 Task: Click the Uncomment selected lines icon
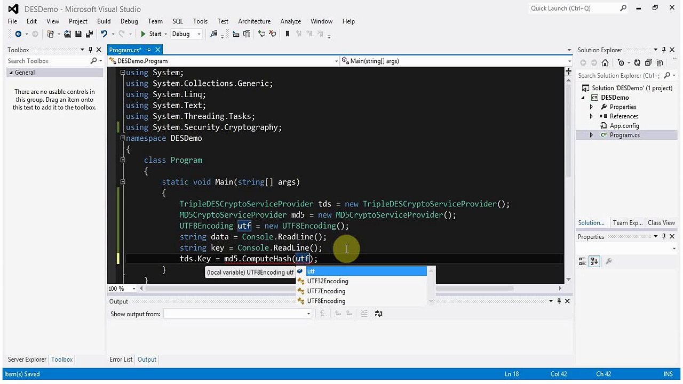pos(273,34)
